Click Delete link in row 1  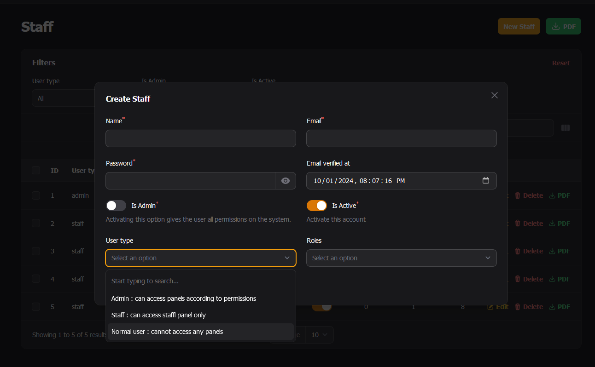point(529,195)
